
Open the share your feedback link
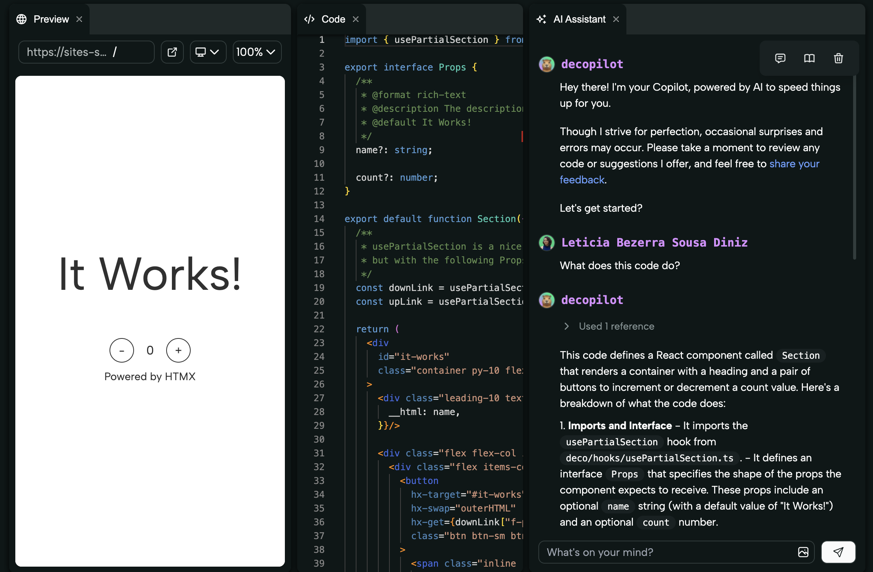coord(794,164)
